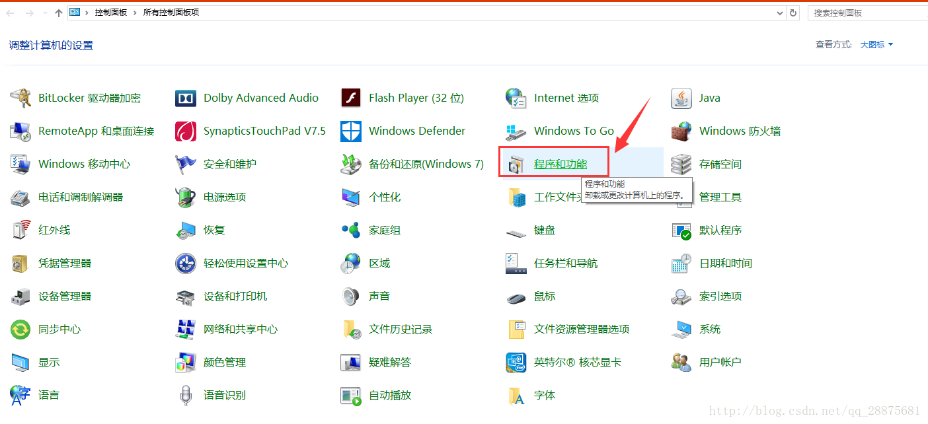This screenshot has height=424, width=928.
Task: Click the Dolby Advanced Audio icon
Action: pos(186,98)
